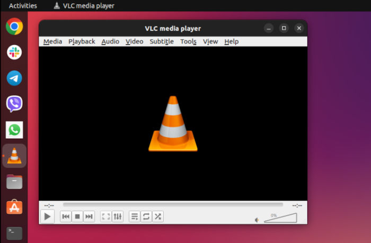This screenshot has width=371, height=243.
Task: Open the Activities overview
Action: pos(23,6)
